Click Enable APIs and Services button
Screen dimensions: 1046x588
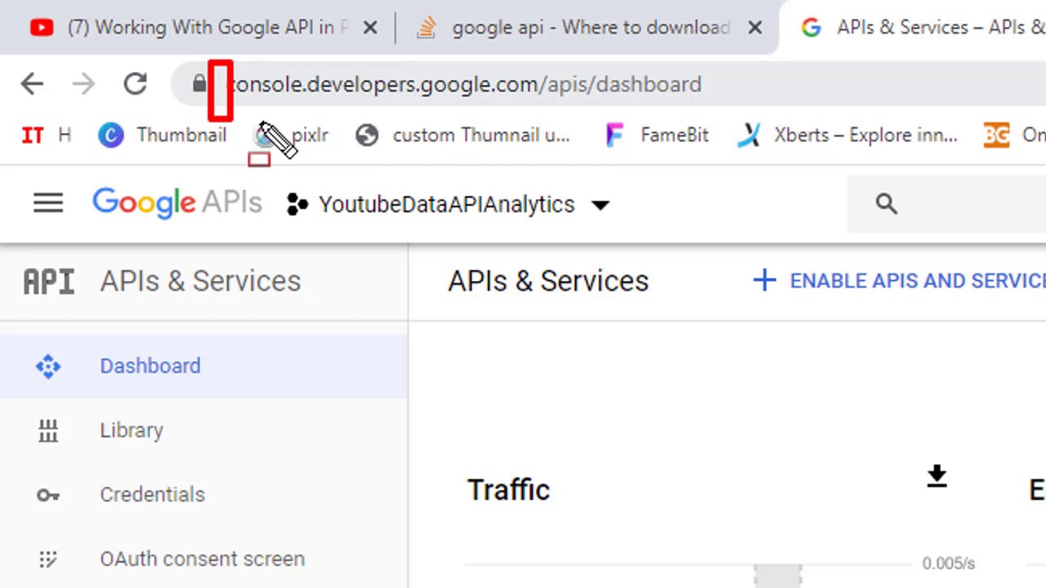point(899,281)
